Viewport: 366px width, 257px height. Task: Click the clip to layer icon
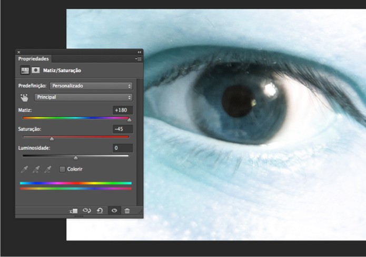tap(74, 211)
